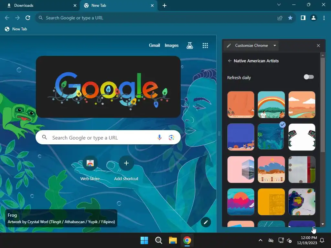331x248 pixels.
Task: Open a new browser tab
Action: coord(165,5)
